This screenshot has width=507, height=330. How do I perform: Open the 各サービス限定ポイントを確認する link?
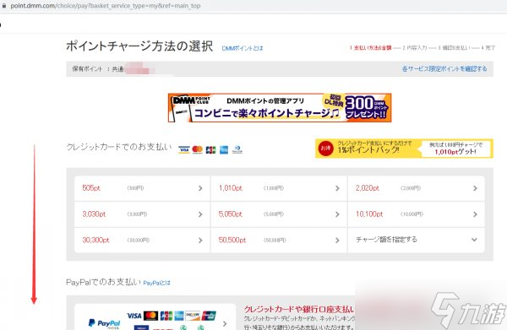pos(444,68)
